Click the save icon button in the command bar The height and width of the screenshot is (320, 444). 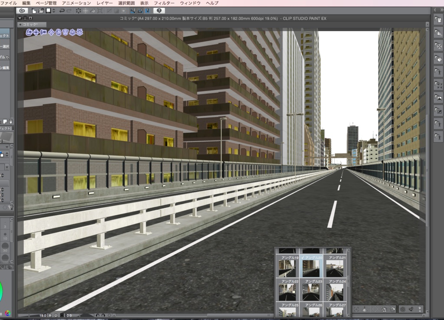click(47, 9)
